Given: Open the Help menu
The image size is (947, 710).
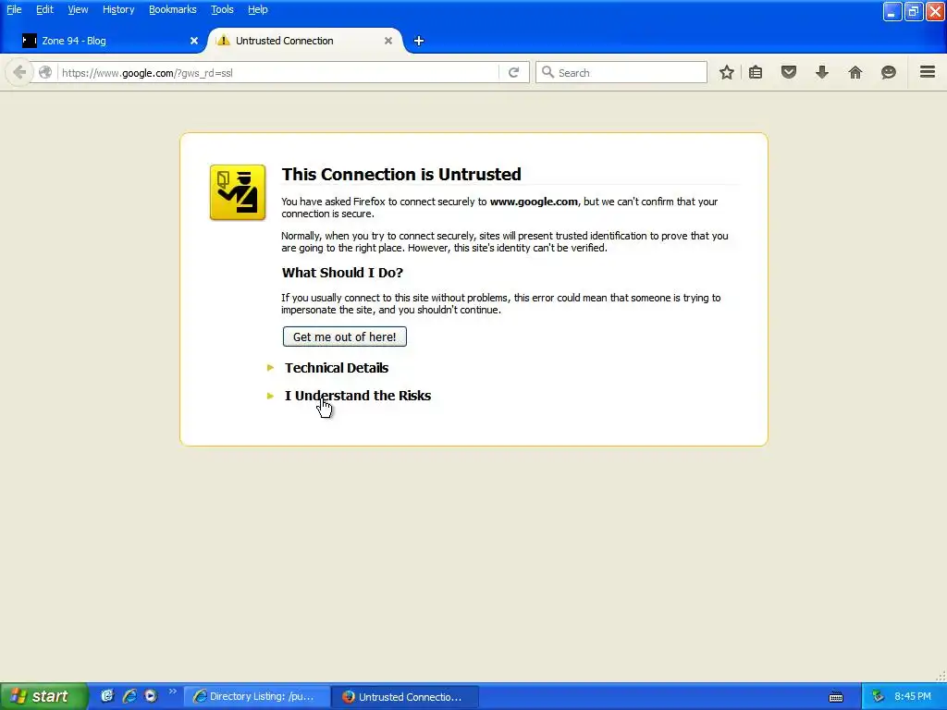Looking at the screenshot, I should click(x=258, y=9).
